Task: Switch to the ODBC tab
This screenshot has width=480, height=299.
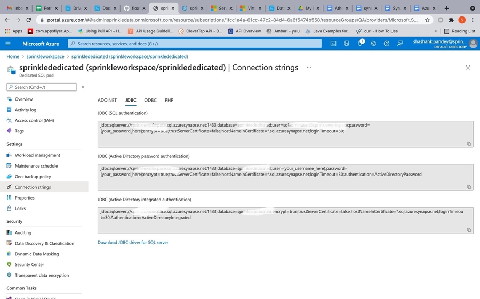Action: coord(150,100)
